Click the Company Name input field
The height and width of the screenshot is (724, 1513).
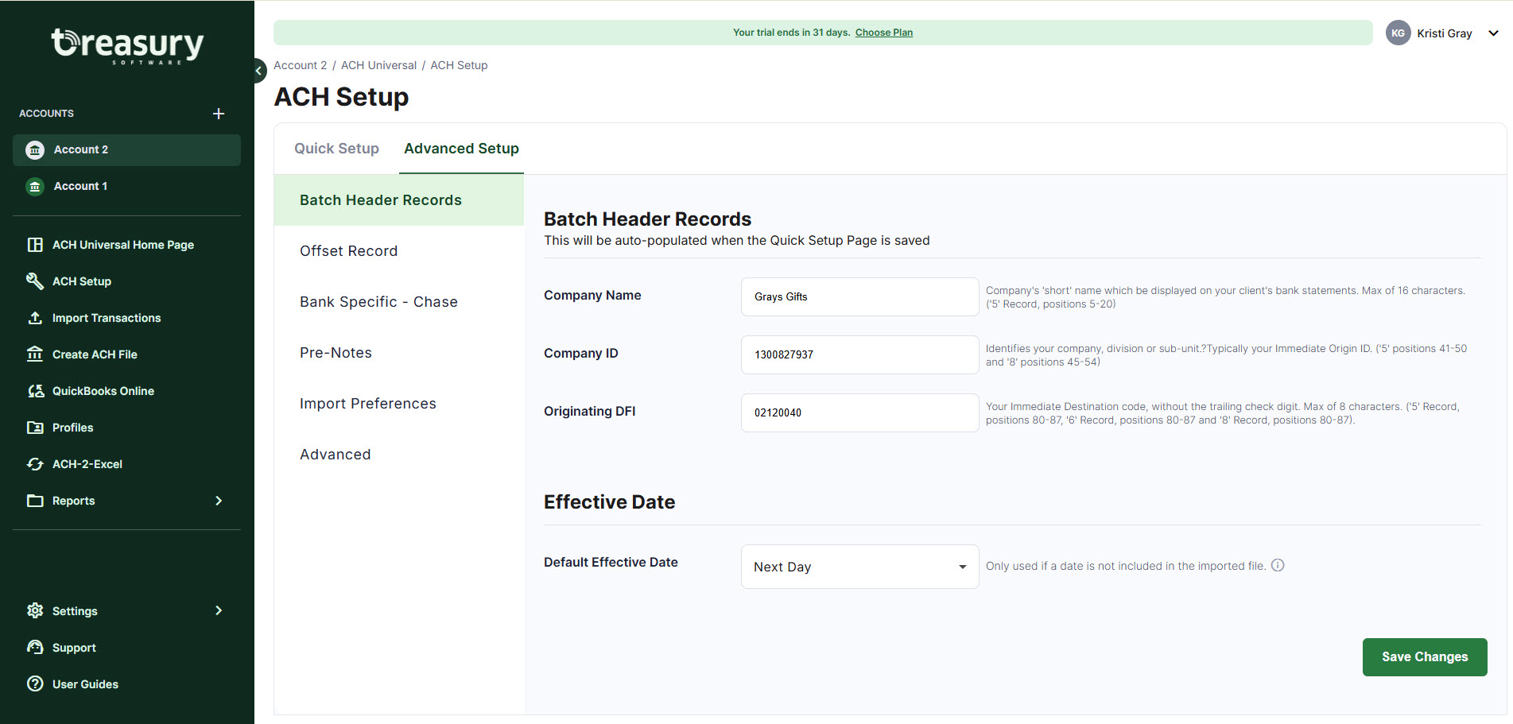(x=859, y=296)
